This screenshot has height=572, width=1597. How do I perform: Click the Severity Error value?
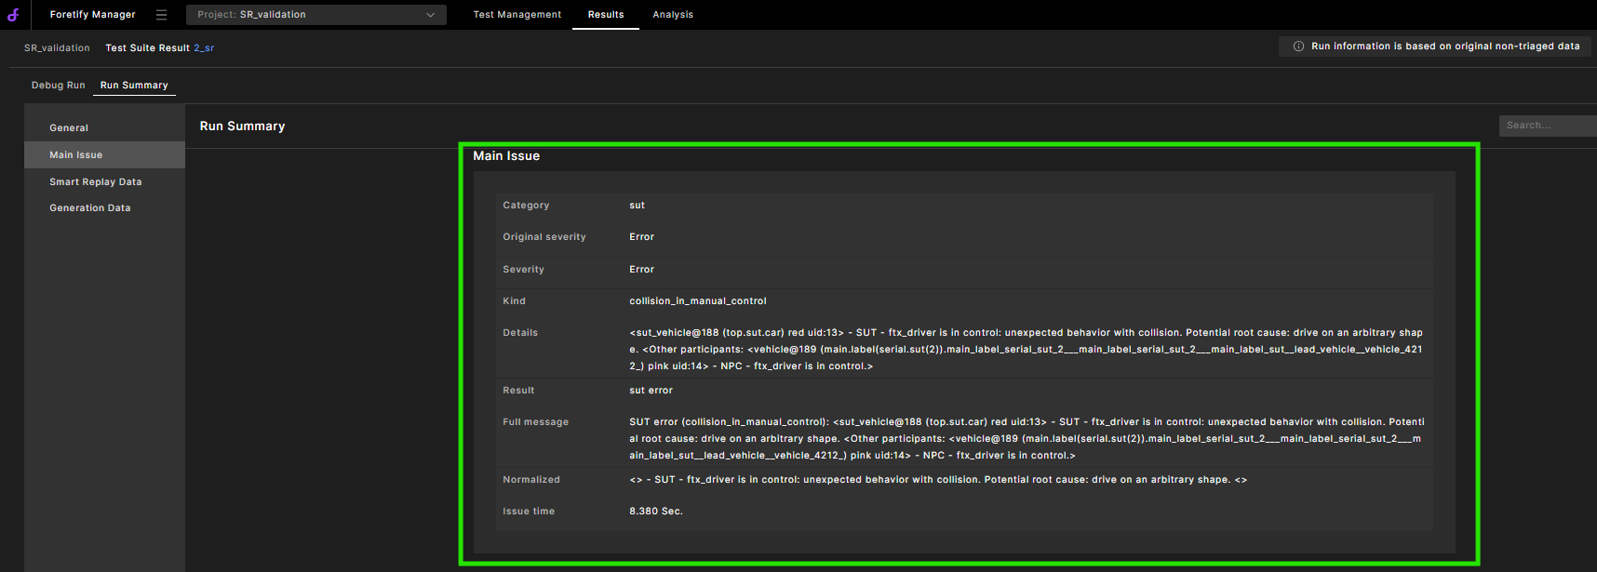pyautogui.click(x=641, y=270)
